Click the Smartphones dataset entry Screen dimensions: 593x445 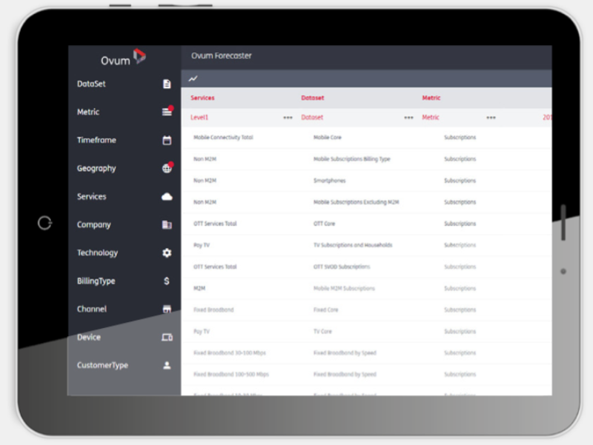pyautogui.click(x=329, y=181)
